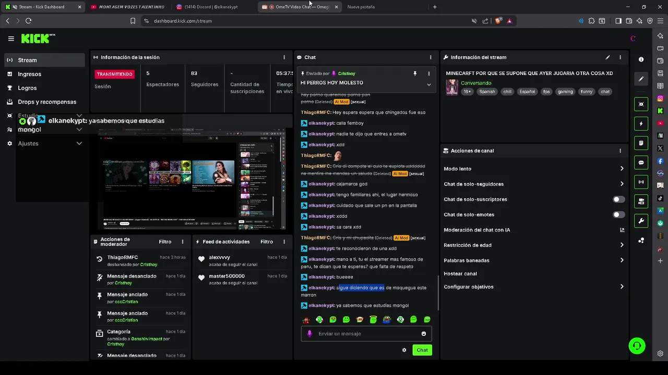Open three-dot menu of the Chat panel
This screenshot has height=375, width=668.
[x=431, y=57]
